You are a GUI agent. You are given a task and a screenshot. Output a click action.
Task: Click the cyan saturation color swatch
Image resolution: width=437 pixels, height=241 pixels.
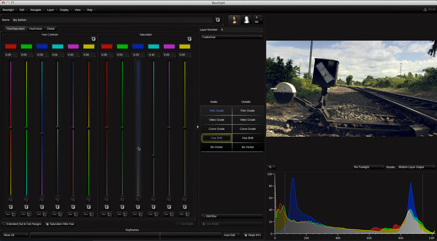154,46
